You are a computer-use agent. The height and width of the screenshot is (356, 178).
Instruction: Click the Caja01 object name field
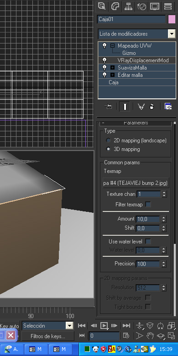[131, 19]
